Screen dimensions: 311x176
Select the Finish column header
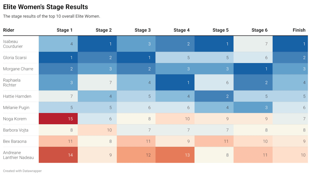tap(299, 30)
